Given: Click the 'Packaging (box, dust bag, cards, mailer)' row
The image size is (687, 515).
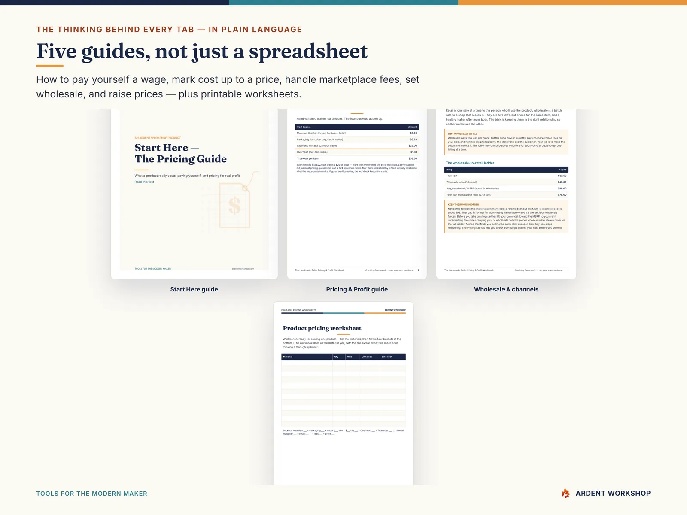Looking at the screenshot, I should 357,139.
